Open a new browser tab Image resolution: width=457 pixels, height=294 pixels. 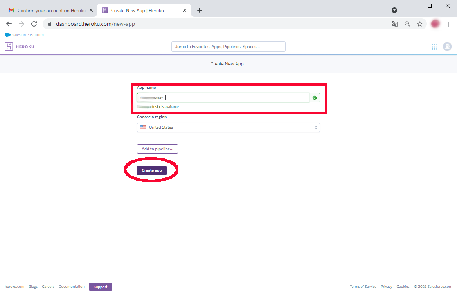[200, 10]
